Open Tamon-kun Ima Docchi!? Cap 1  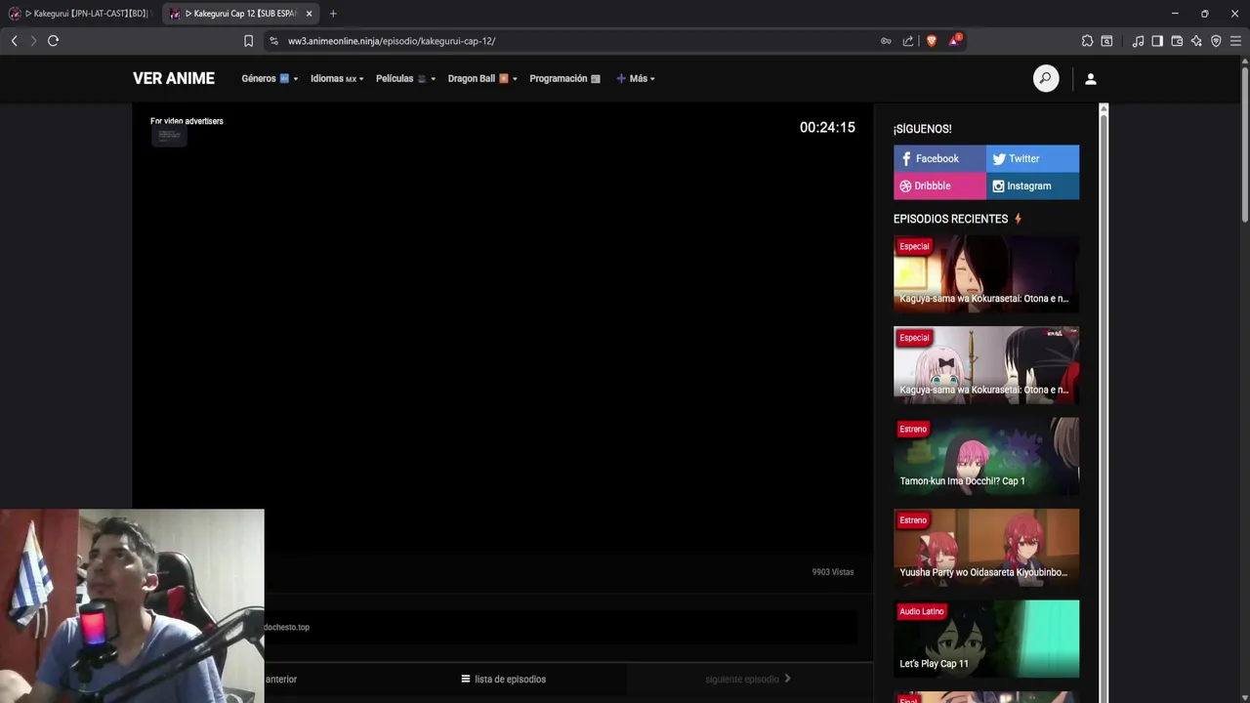tap(986, 456)
